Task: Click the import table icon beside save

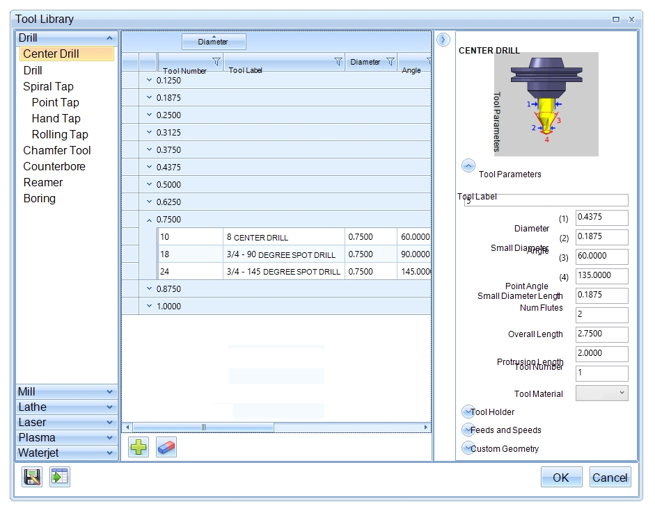Action: click(x=60, y=477)
